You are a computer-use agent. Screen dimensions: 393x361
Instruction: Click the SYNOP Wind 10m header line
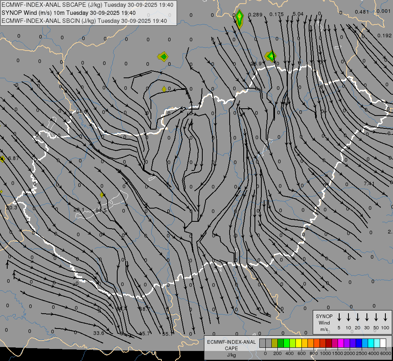click(69, 13)
